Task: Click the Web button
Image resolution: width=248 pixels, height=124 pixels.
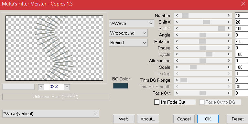Action: (124, 119)
